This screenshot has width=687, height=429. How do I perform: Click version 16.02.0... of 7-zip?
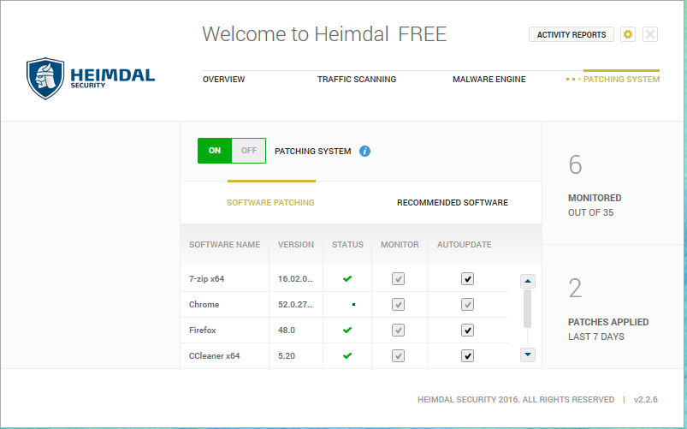295,279
